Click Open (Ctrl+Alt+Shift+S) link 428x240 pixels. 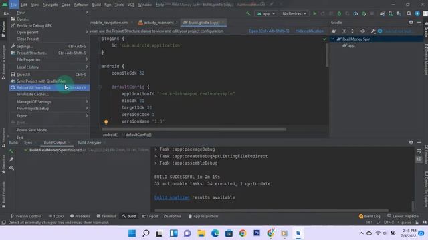tap(269, 31)
